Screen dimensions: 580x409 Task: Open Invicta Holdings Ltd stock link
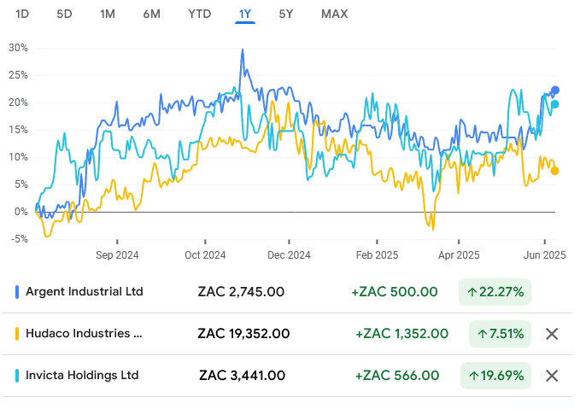point(82,376)
